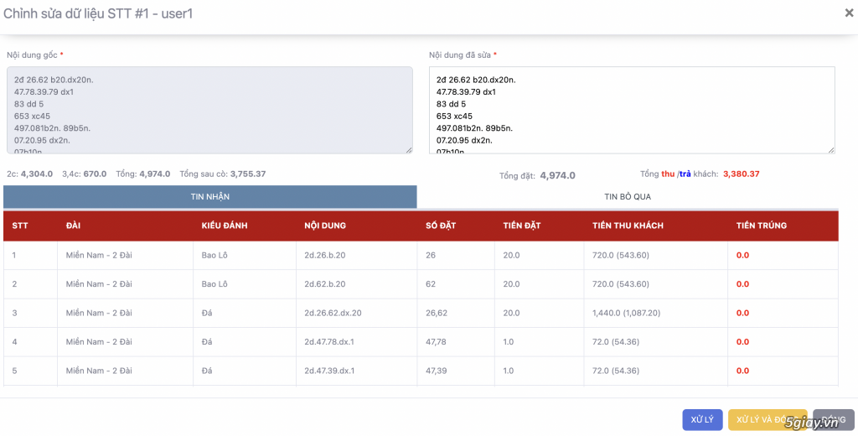Focus the Nội dung đã sửa text area
Screen dimensions: 858x436
point(631,110)
